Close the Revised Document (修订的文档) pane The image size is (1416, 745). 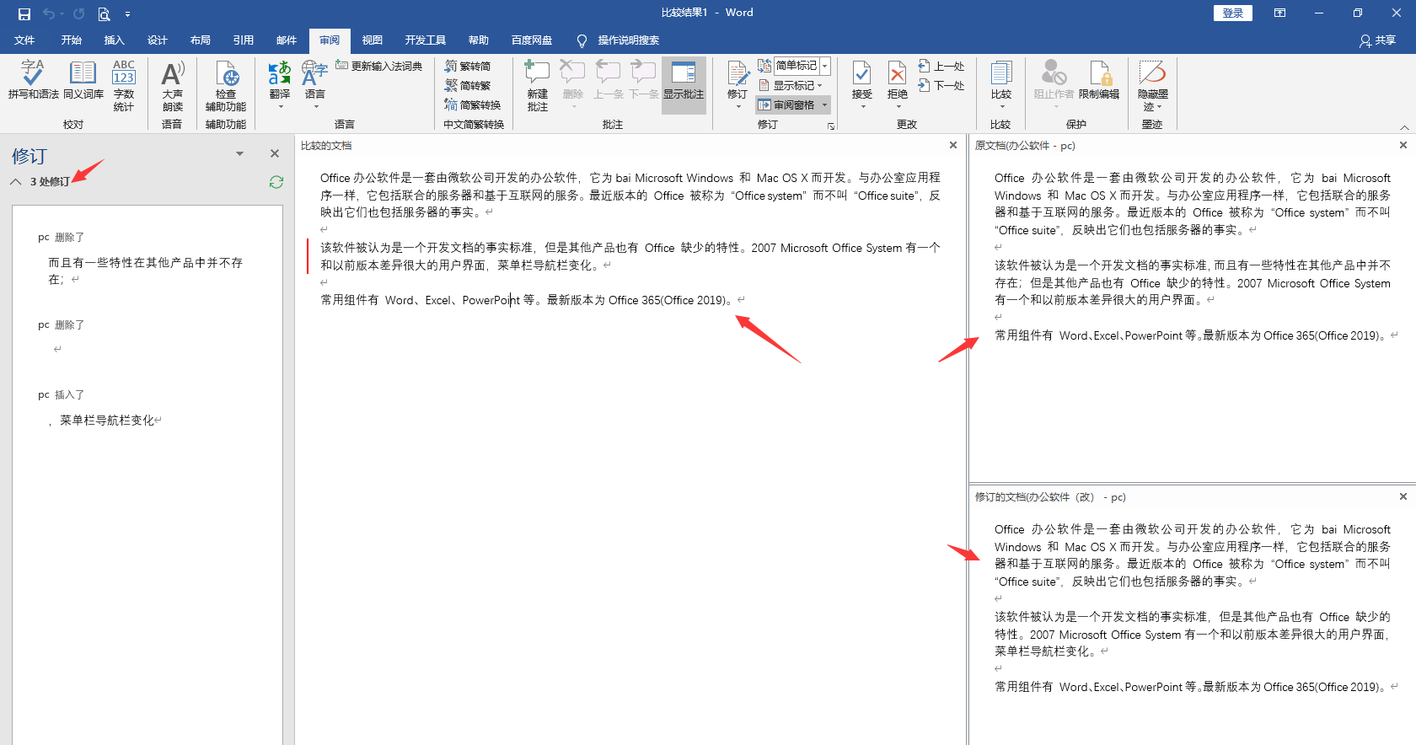coord(1403,496)
